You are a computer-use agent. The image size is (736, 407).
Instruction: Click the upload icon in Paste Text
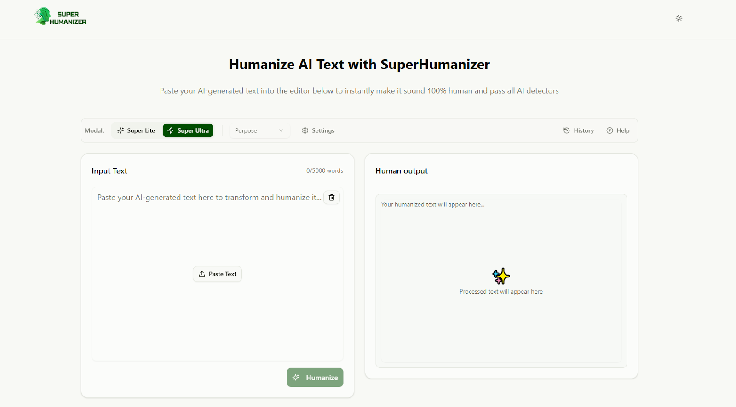[x=202, y=274]
